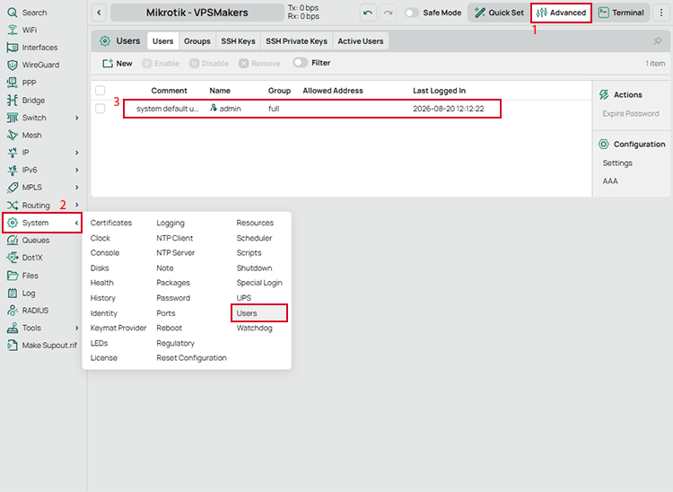Click the redo arrow button

click(388, 13)
